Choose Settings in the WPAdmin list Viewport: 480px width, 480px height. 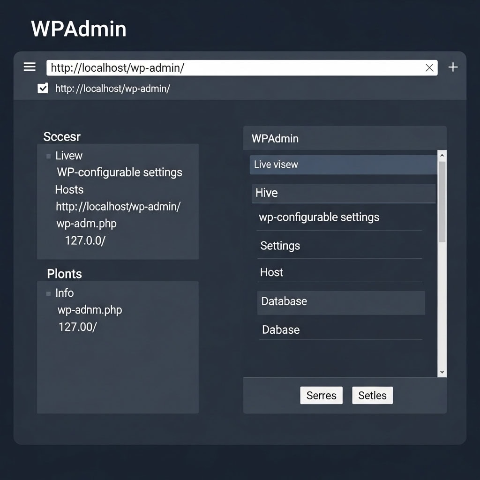tap(280, 246)
